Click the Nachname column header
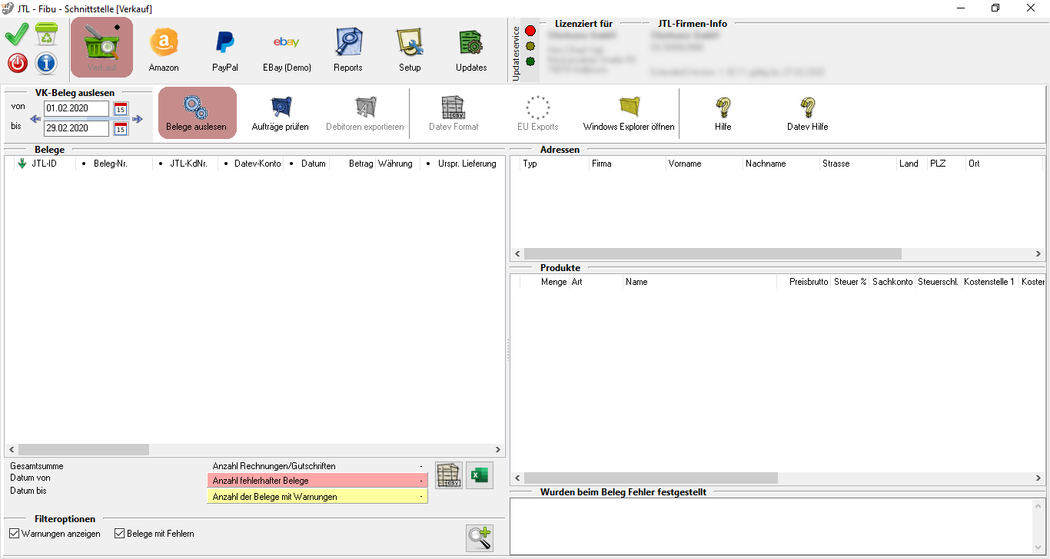The height and width of the screenshot is (559, 1050). 766,164
